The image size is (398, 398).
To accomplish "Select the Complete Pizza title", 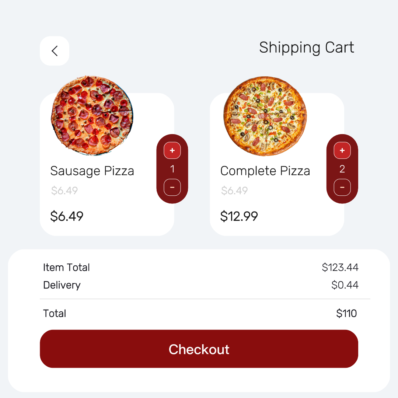I will [x=265, y=171].
